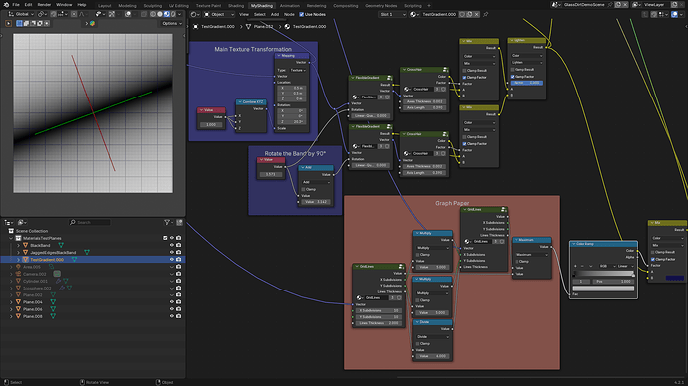Expand the BlackBand object in outliner
The width and height of the screenshot is (688, 386).
pos(18,245)
